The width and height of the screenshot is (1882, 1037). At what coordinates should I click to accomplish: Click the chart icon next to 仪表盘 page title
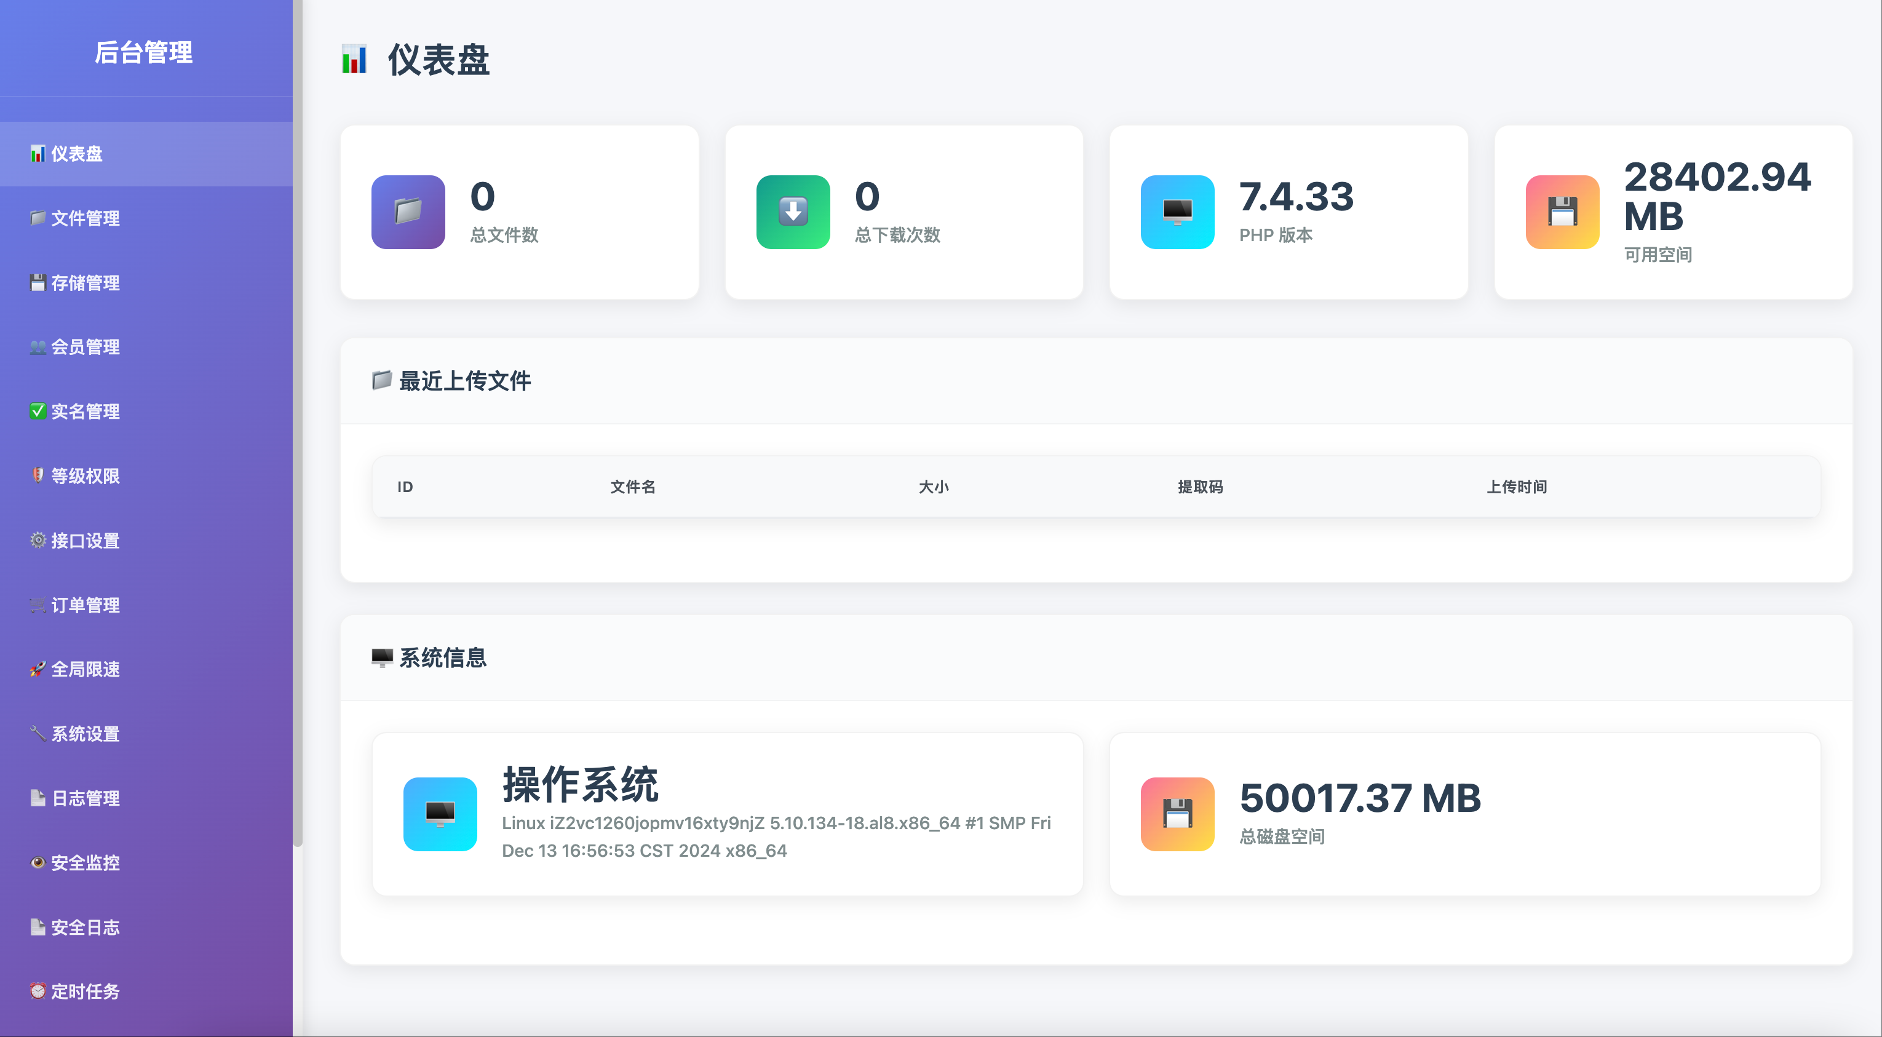coord(355,59)
